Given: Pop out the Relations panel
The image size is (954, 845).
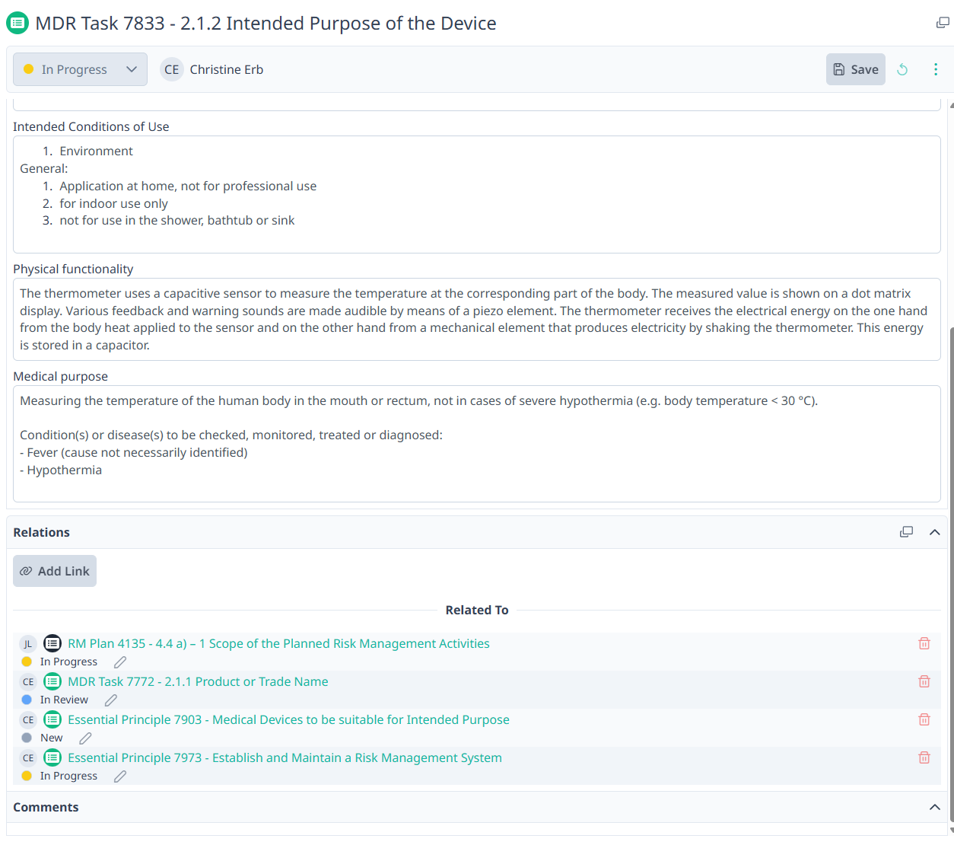Looking at the screenshot, I should point(906,532).
